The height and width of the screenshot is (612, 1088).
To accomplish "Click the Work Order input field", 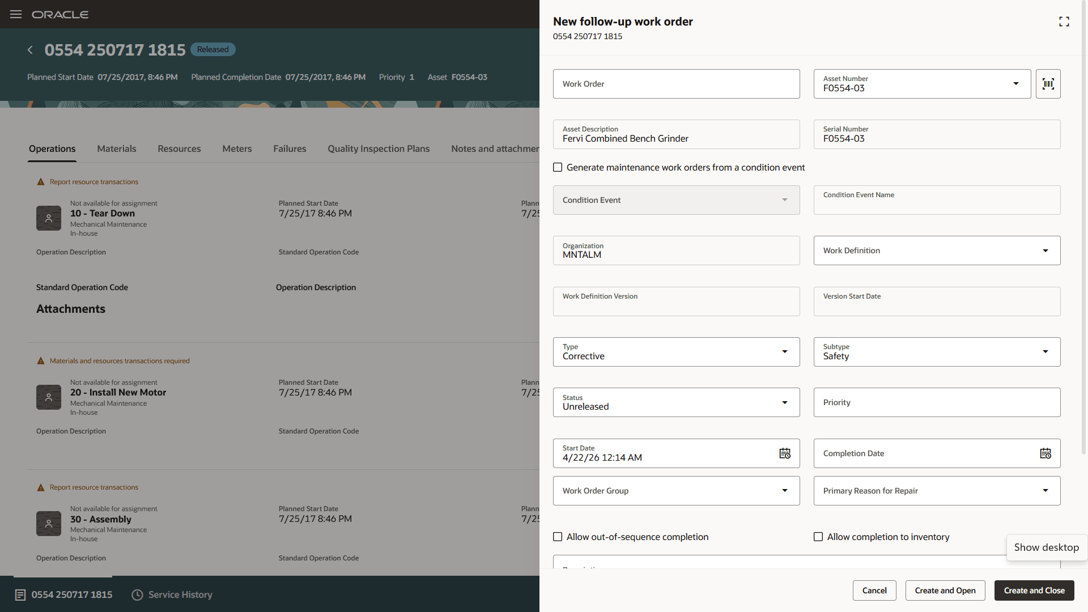I will [677, 84].
